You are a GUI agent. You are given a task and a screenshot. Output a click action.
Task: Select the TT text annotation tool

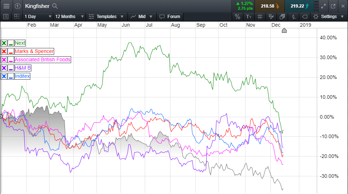point(249,17)
